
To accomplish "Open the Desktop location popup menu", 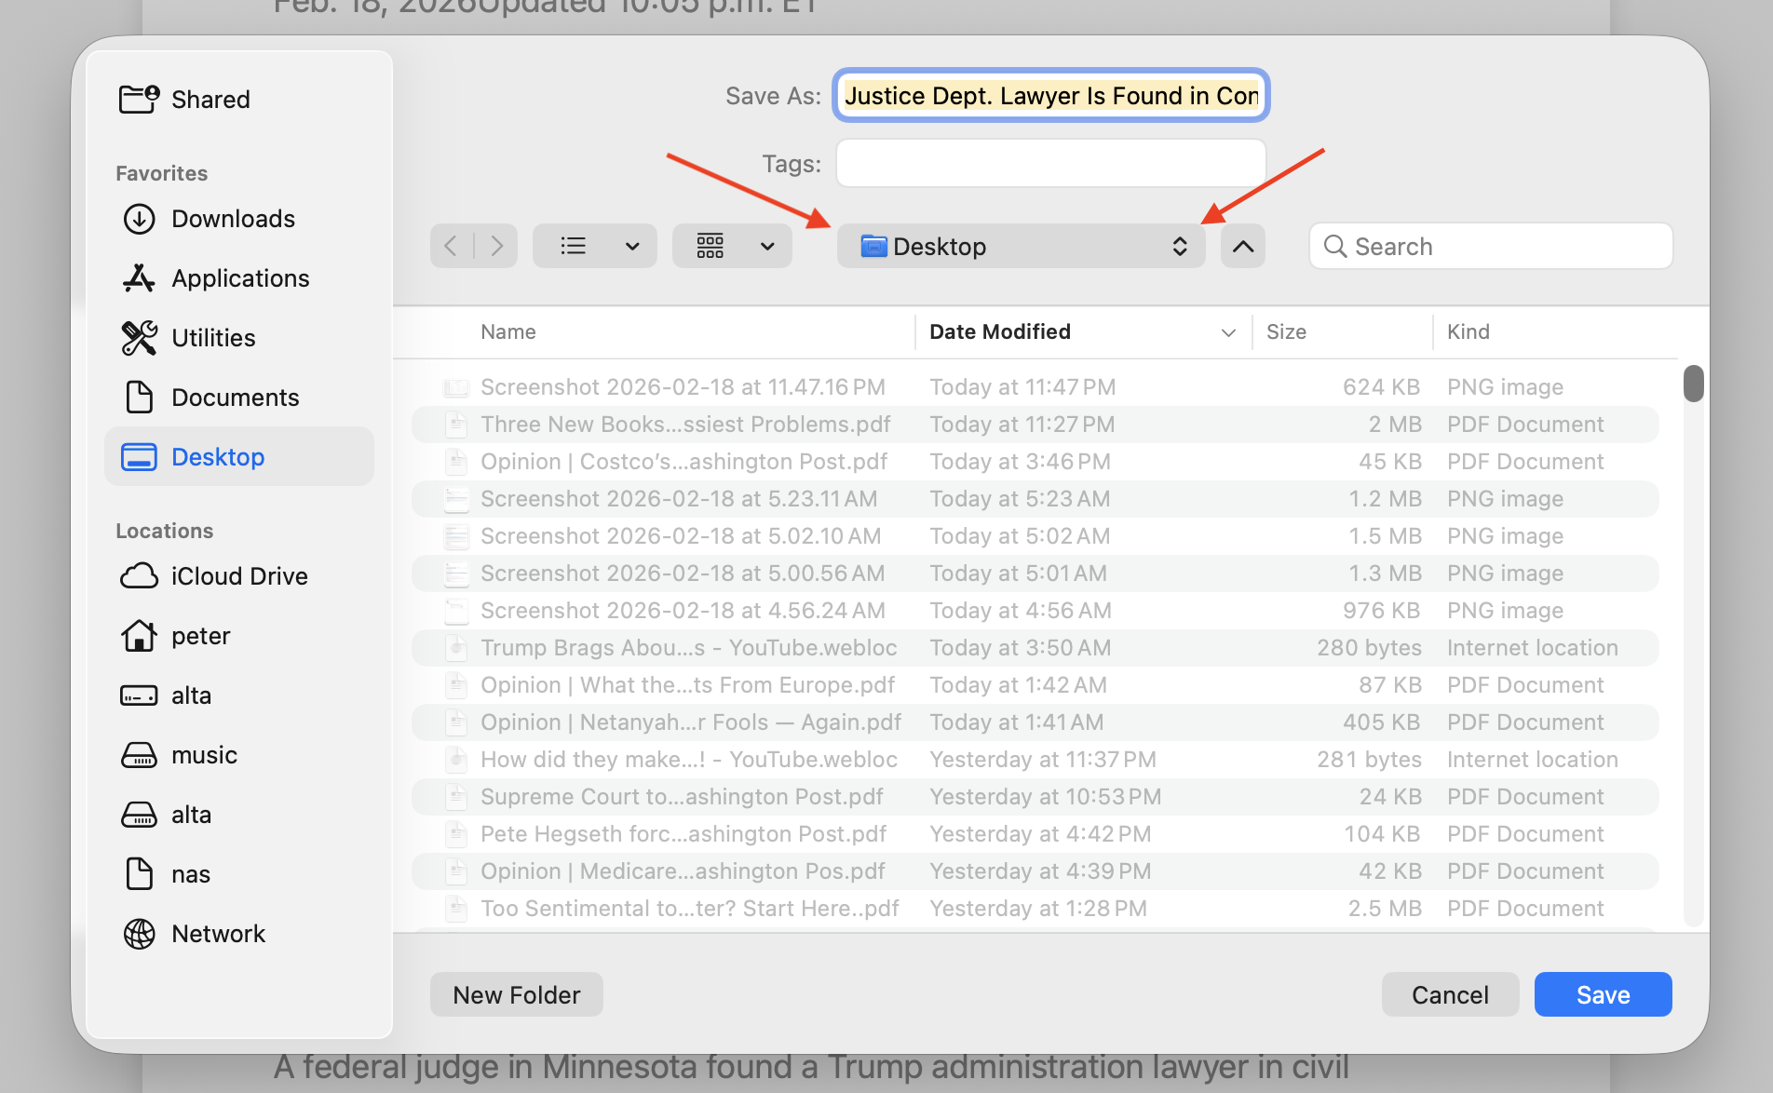I will (1021, 246).
